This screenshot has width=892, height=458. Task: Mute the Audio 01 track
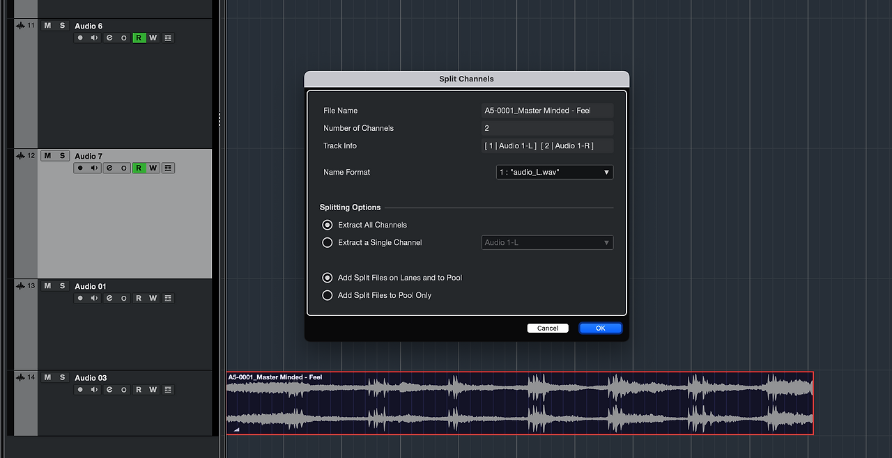47,286
